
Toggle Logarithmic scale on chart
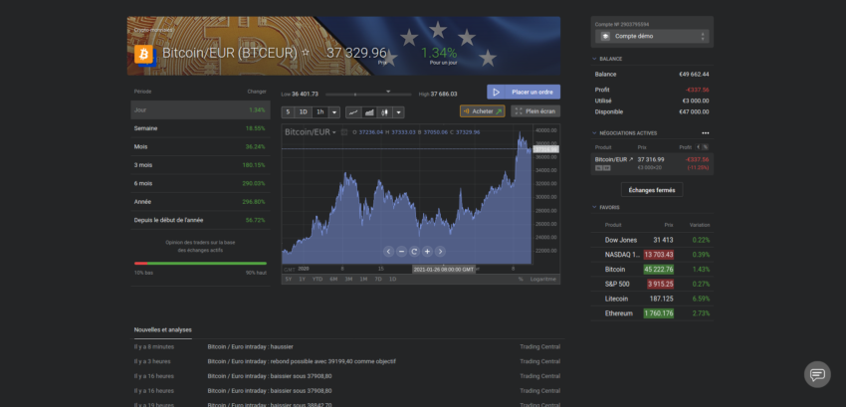542,279
